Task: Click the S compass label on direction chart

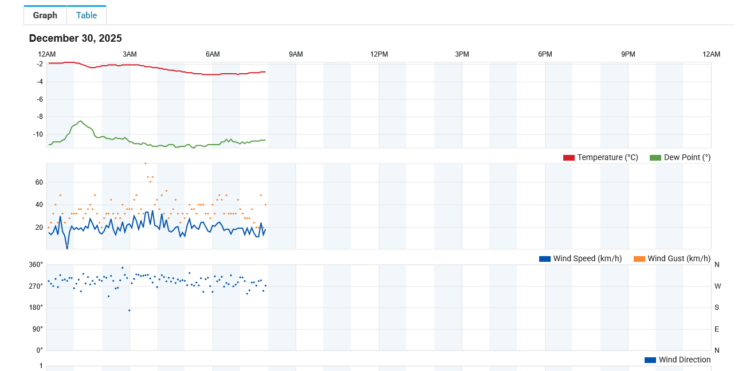Action: tap(717, 308)
